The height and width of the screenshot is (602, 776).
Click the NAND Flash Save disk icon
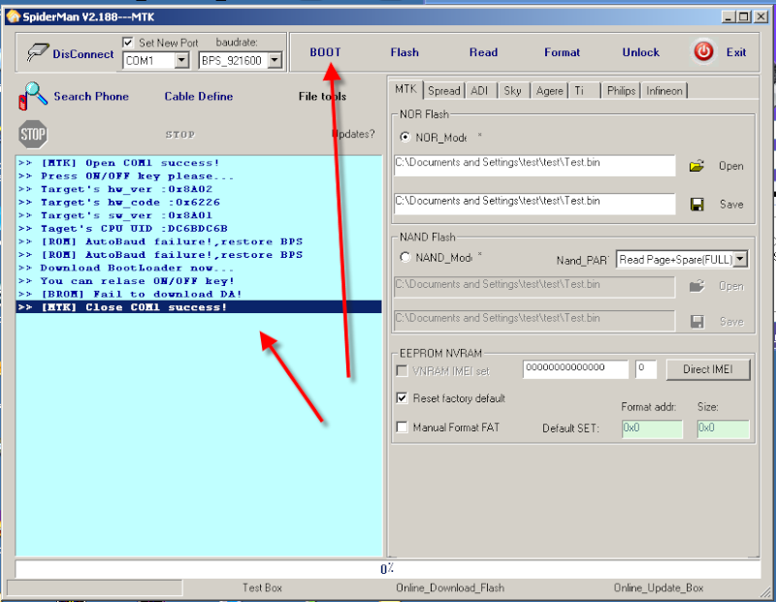click(696, 322)
